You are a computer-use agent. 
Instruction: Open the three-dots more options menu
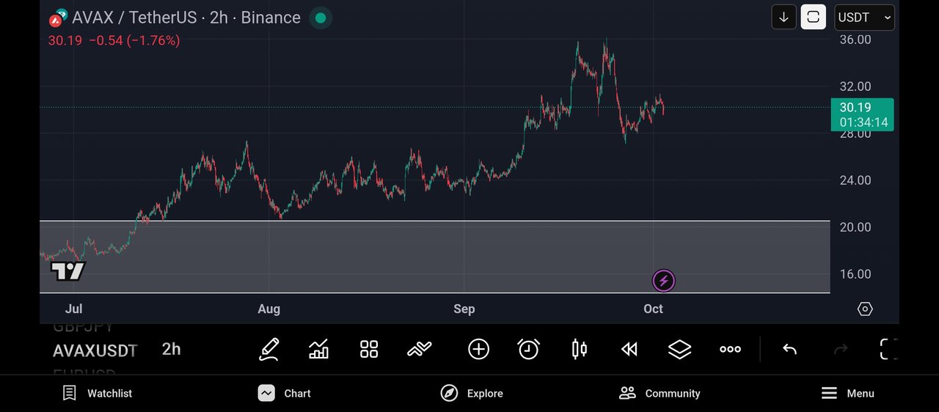pos(730,350)
